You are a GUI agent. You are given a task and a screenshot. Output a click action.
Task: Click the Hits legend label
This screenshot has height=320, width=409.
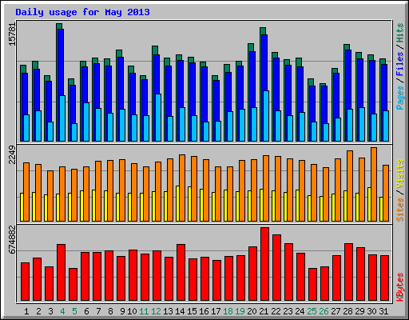400,33
